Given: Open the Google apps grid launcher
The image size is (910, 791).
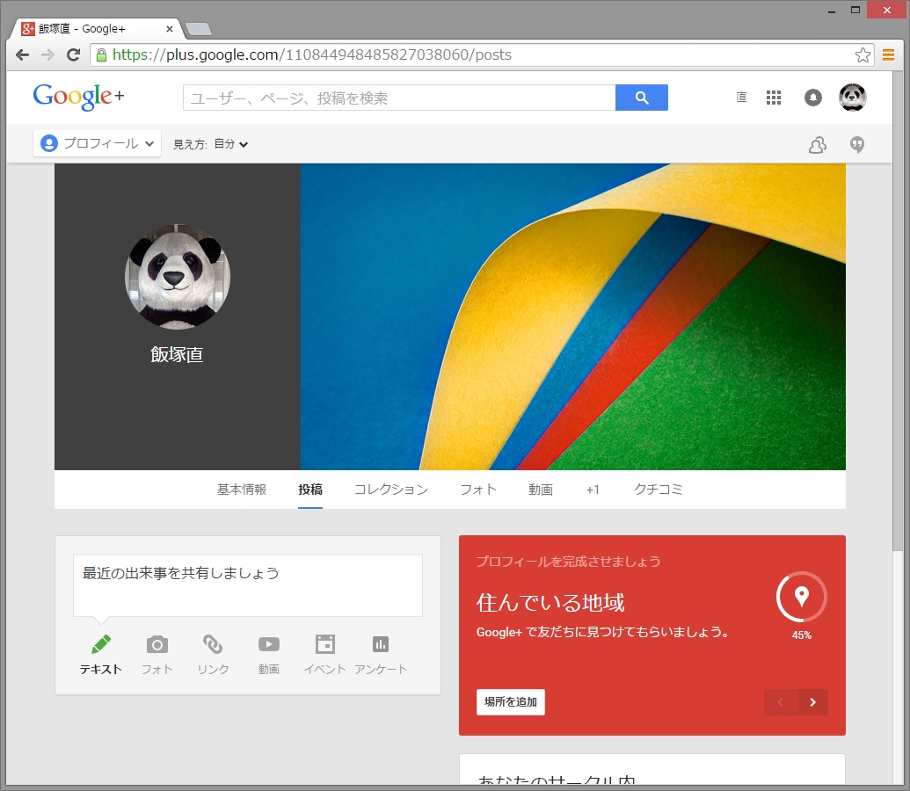Looking at the screenshot, I should 774,98.
